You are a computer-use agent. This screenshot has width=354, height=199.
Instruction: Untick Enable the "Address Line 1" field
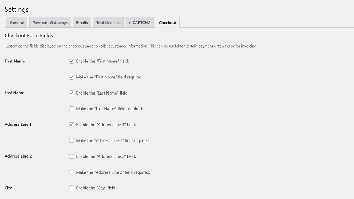pyautogui.click(x=72, y=125)
